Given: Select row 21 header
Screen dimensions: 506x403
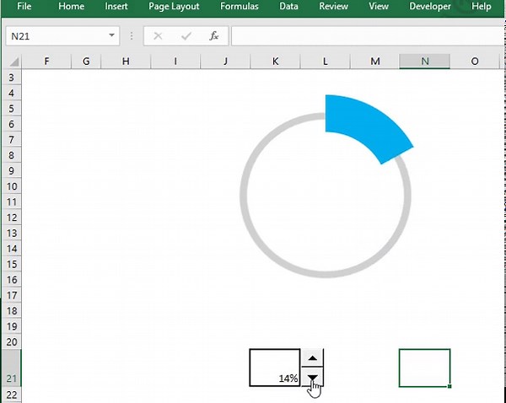Looking at the screenshot, I should (12, 368).
